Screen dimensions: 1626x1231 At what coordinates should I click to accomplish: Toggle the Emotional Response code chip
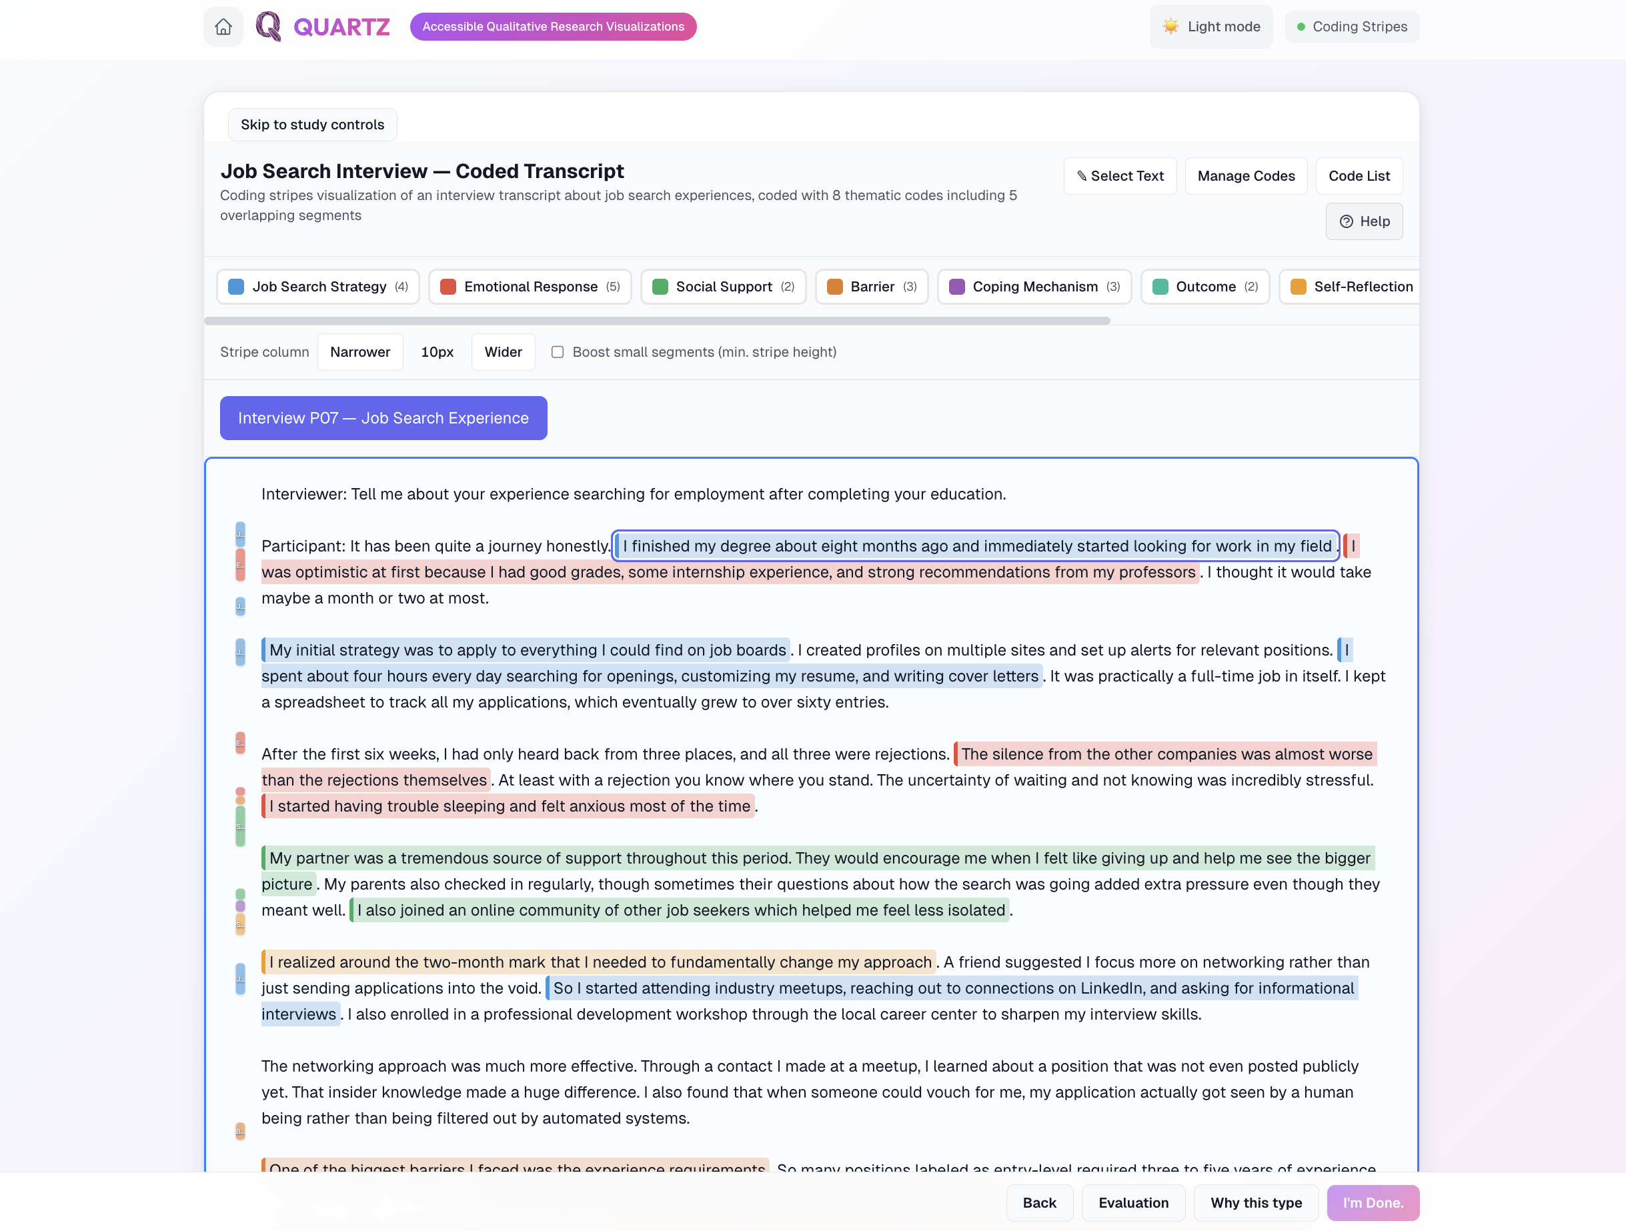click(530, 287)
